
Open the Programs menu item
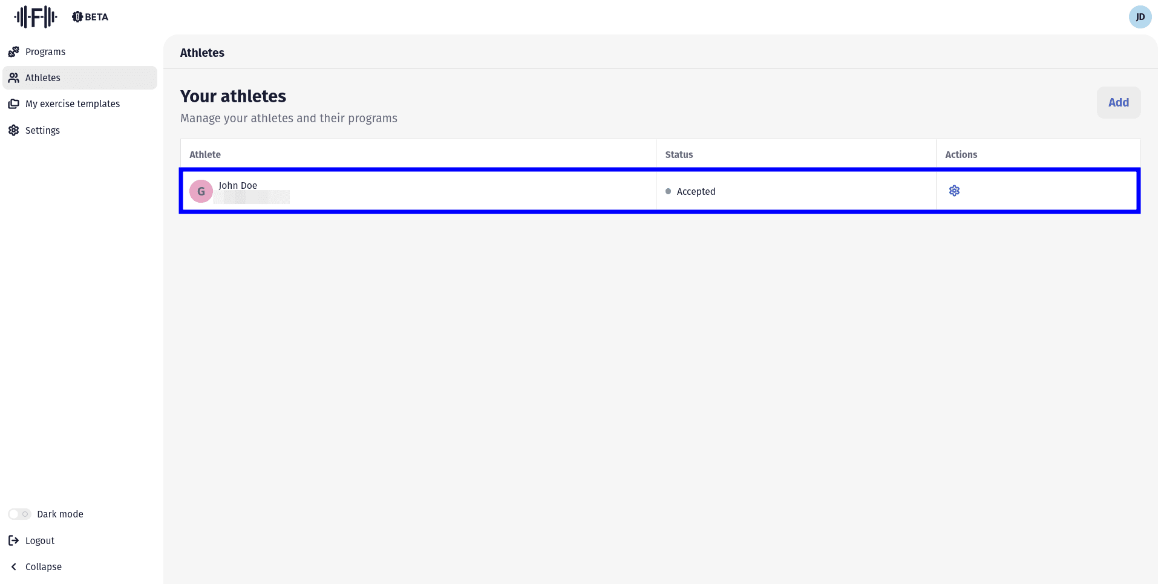(45, 52)
